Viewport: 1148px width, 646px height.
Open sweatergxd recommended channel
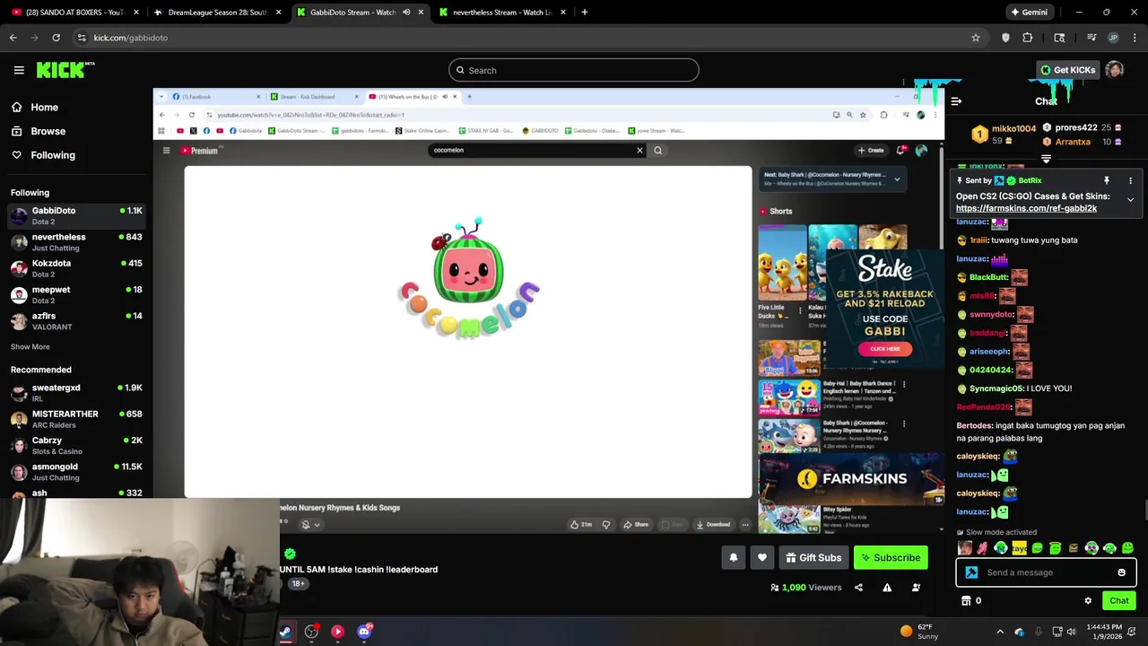[76, 393]
